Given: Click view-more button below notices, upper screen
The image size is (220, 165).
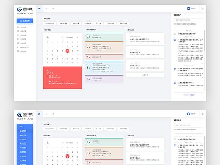Looking at the screenshot, I should tap(145, 75).
